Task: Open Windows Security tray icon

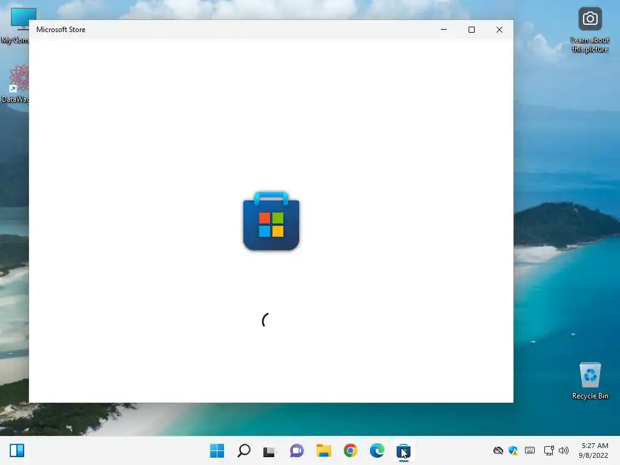Action: 513,450
